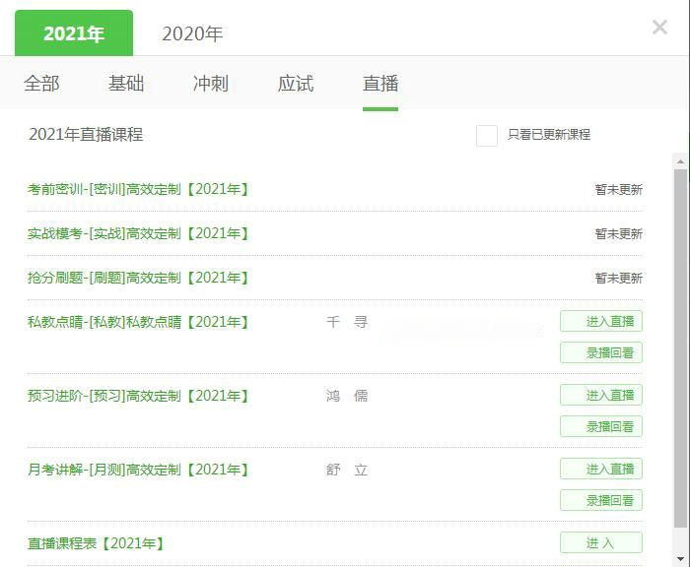Switch to the 2020年 year tab
The height and width of the screenshot is (567, 690).
[192, 34]
